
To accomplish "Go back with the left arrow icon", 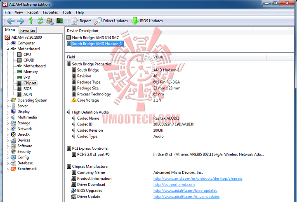I will point(11,21).
